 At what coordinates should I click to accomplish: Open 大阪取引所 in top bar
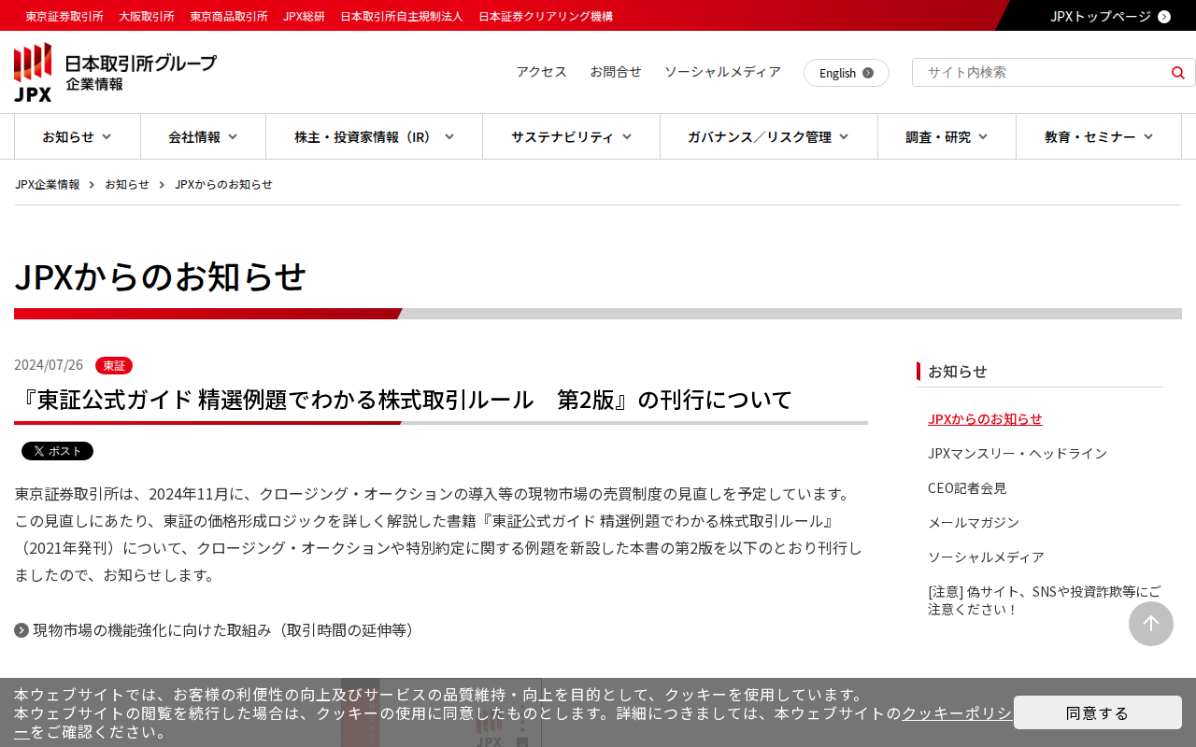(147, 16)
